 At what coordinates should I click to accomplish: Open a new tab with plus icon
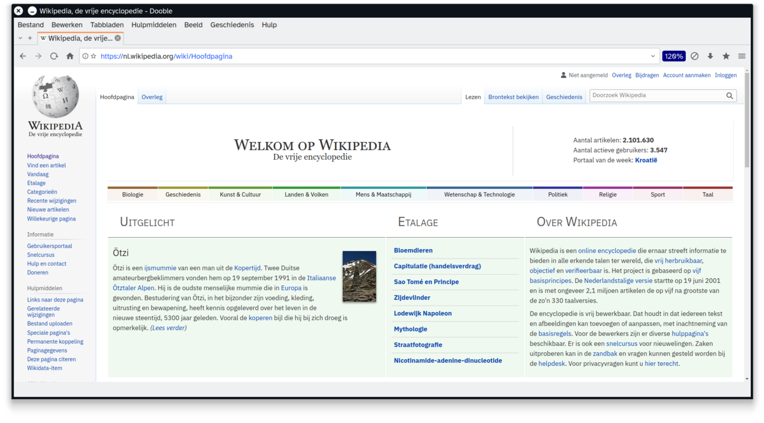(30, 38)
